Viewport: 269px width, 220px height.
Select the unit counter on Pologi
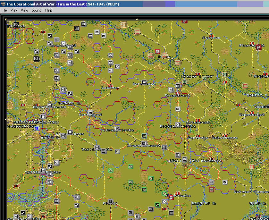[110, 201]
